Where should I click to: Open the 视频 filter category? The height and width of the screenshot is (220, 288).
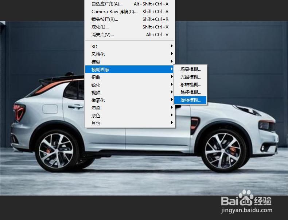tap(129, 92)
